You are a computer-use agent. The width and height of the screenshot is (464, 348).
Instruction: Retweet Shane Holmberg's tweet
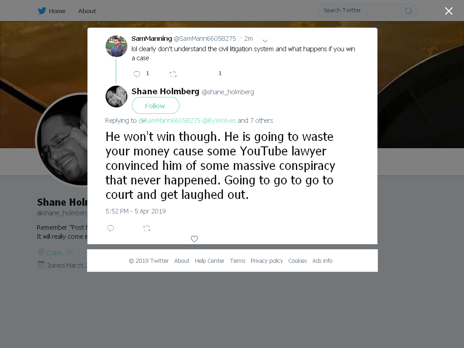[147, 228]
